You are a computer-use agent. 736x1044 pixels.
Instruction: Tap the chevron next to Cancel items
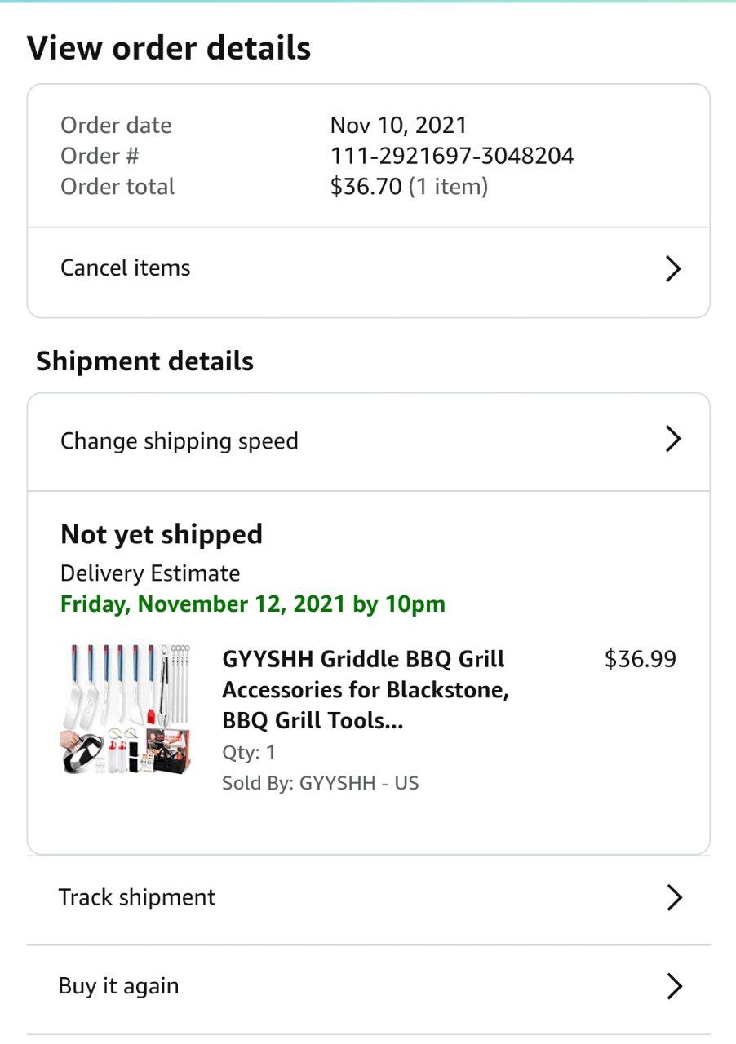coord(672,268)
